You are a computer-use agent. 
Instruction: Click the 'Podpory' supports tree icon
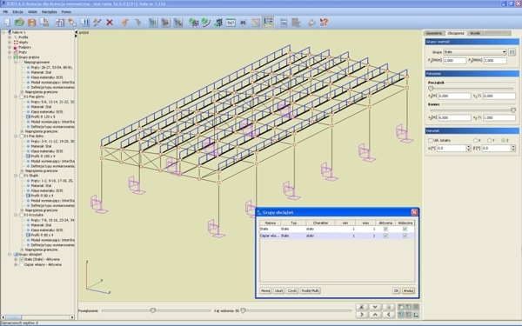pyautogui.click(x=16, y=47)
